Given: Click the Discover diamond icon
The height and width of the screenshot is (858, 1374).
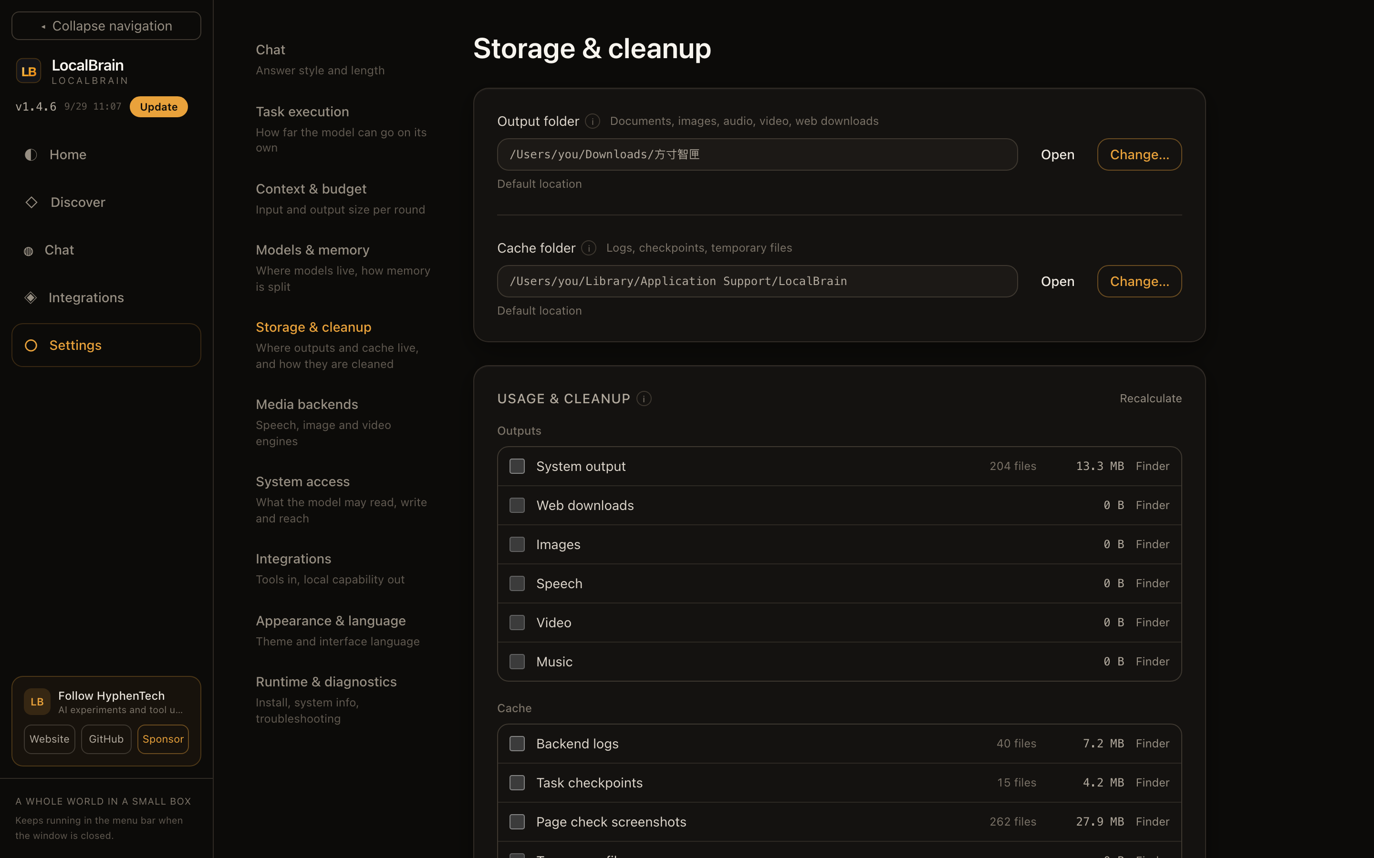Looking at the screenshot, I should coord(31,202).
